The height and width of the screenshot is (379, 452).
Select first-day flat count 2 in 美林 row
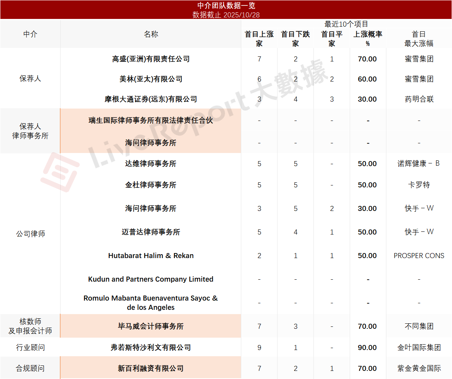coord(332,79)
